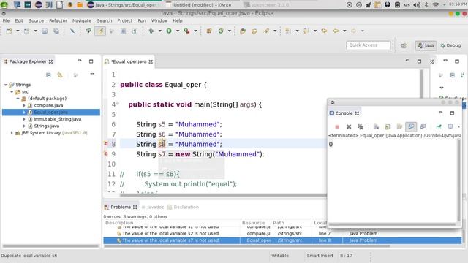468x263 pixels.
Task: Expand the compare.java tree node
Action: 24,105
